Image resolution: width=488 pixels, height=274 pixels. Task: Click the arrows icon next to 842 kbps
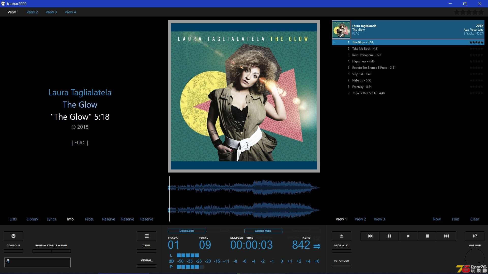click(317, 246)
